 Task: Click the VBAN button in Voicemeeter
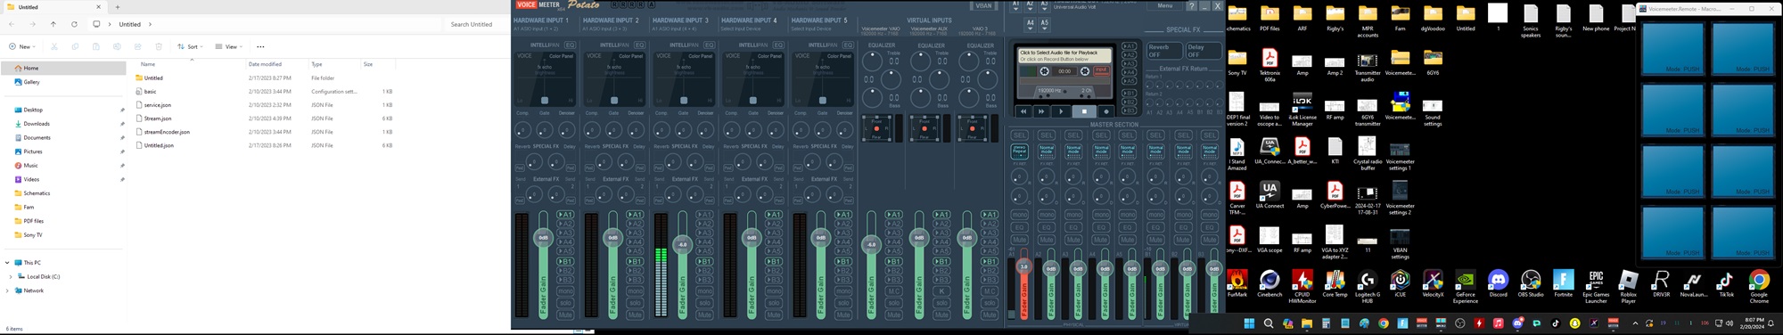983,5
